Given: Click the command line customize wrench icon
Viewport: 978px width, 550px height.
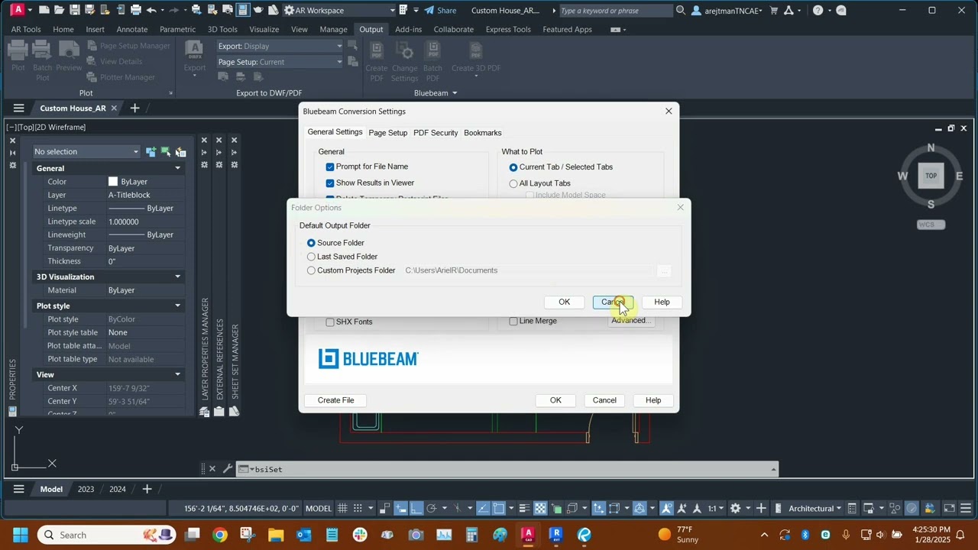Looking at the screenshot, I should coord(227,469).
